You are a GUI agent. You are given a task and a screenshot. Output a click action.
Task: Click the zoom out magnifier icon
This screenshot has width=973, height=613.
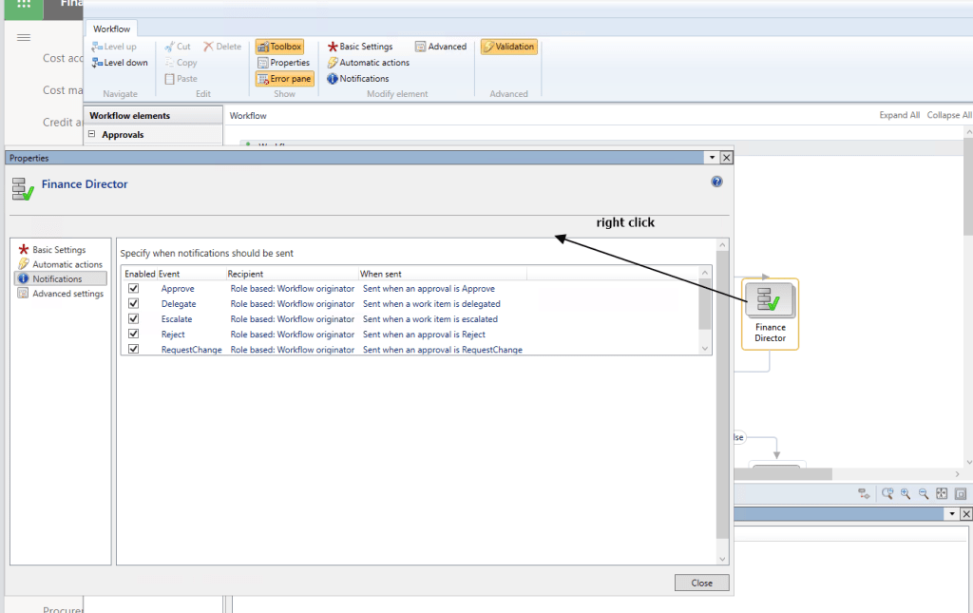(922, 494)
